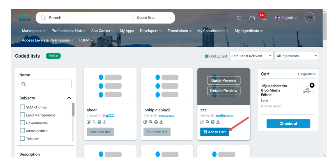The image size is (330, 161).
Task: Click the cloud logo in header
Action: tap(25, 18)
